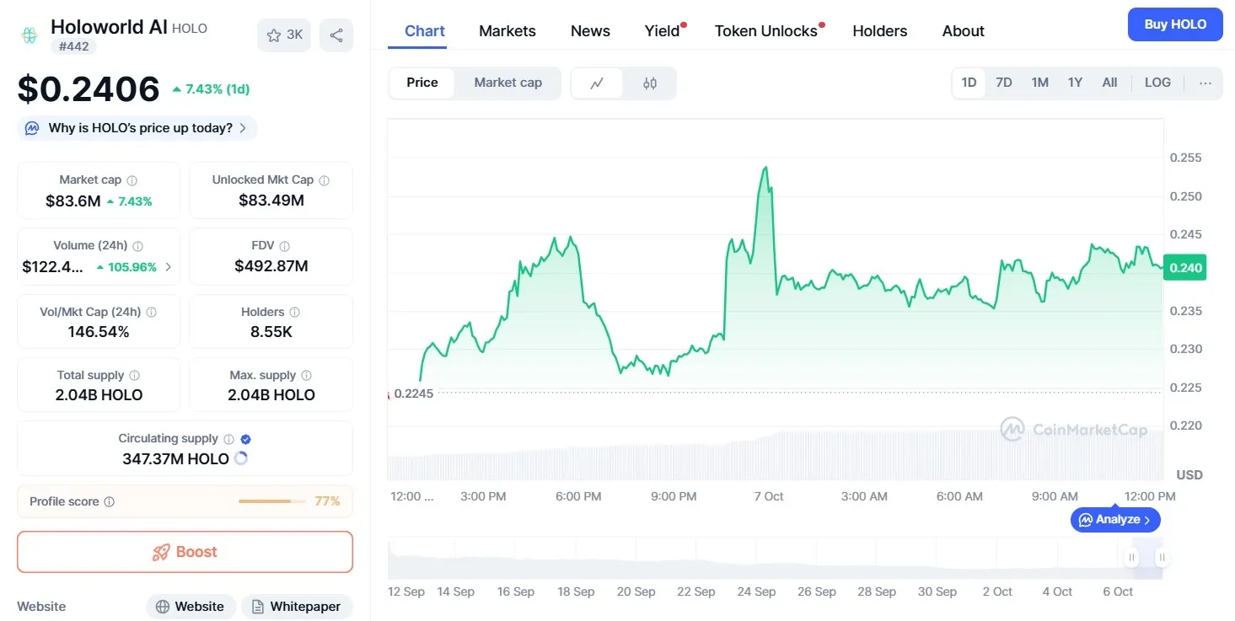Click the Holoworld AI coin logo
The height and width of the screenshot is (621, 1235).
tap(28, 35)
